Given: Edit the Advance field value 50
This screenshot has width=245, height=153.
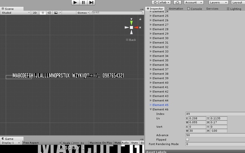Looking at the screenshot, I should pos(215,135).
